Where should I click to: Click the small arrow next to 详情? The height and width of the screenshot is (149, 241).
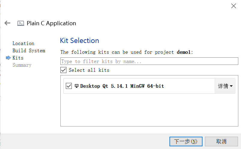[231, 86]
